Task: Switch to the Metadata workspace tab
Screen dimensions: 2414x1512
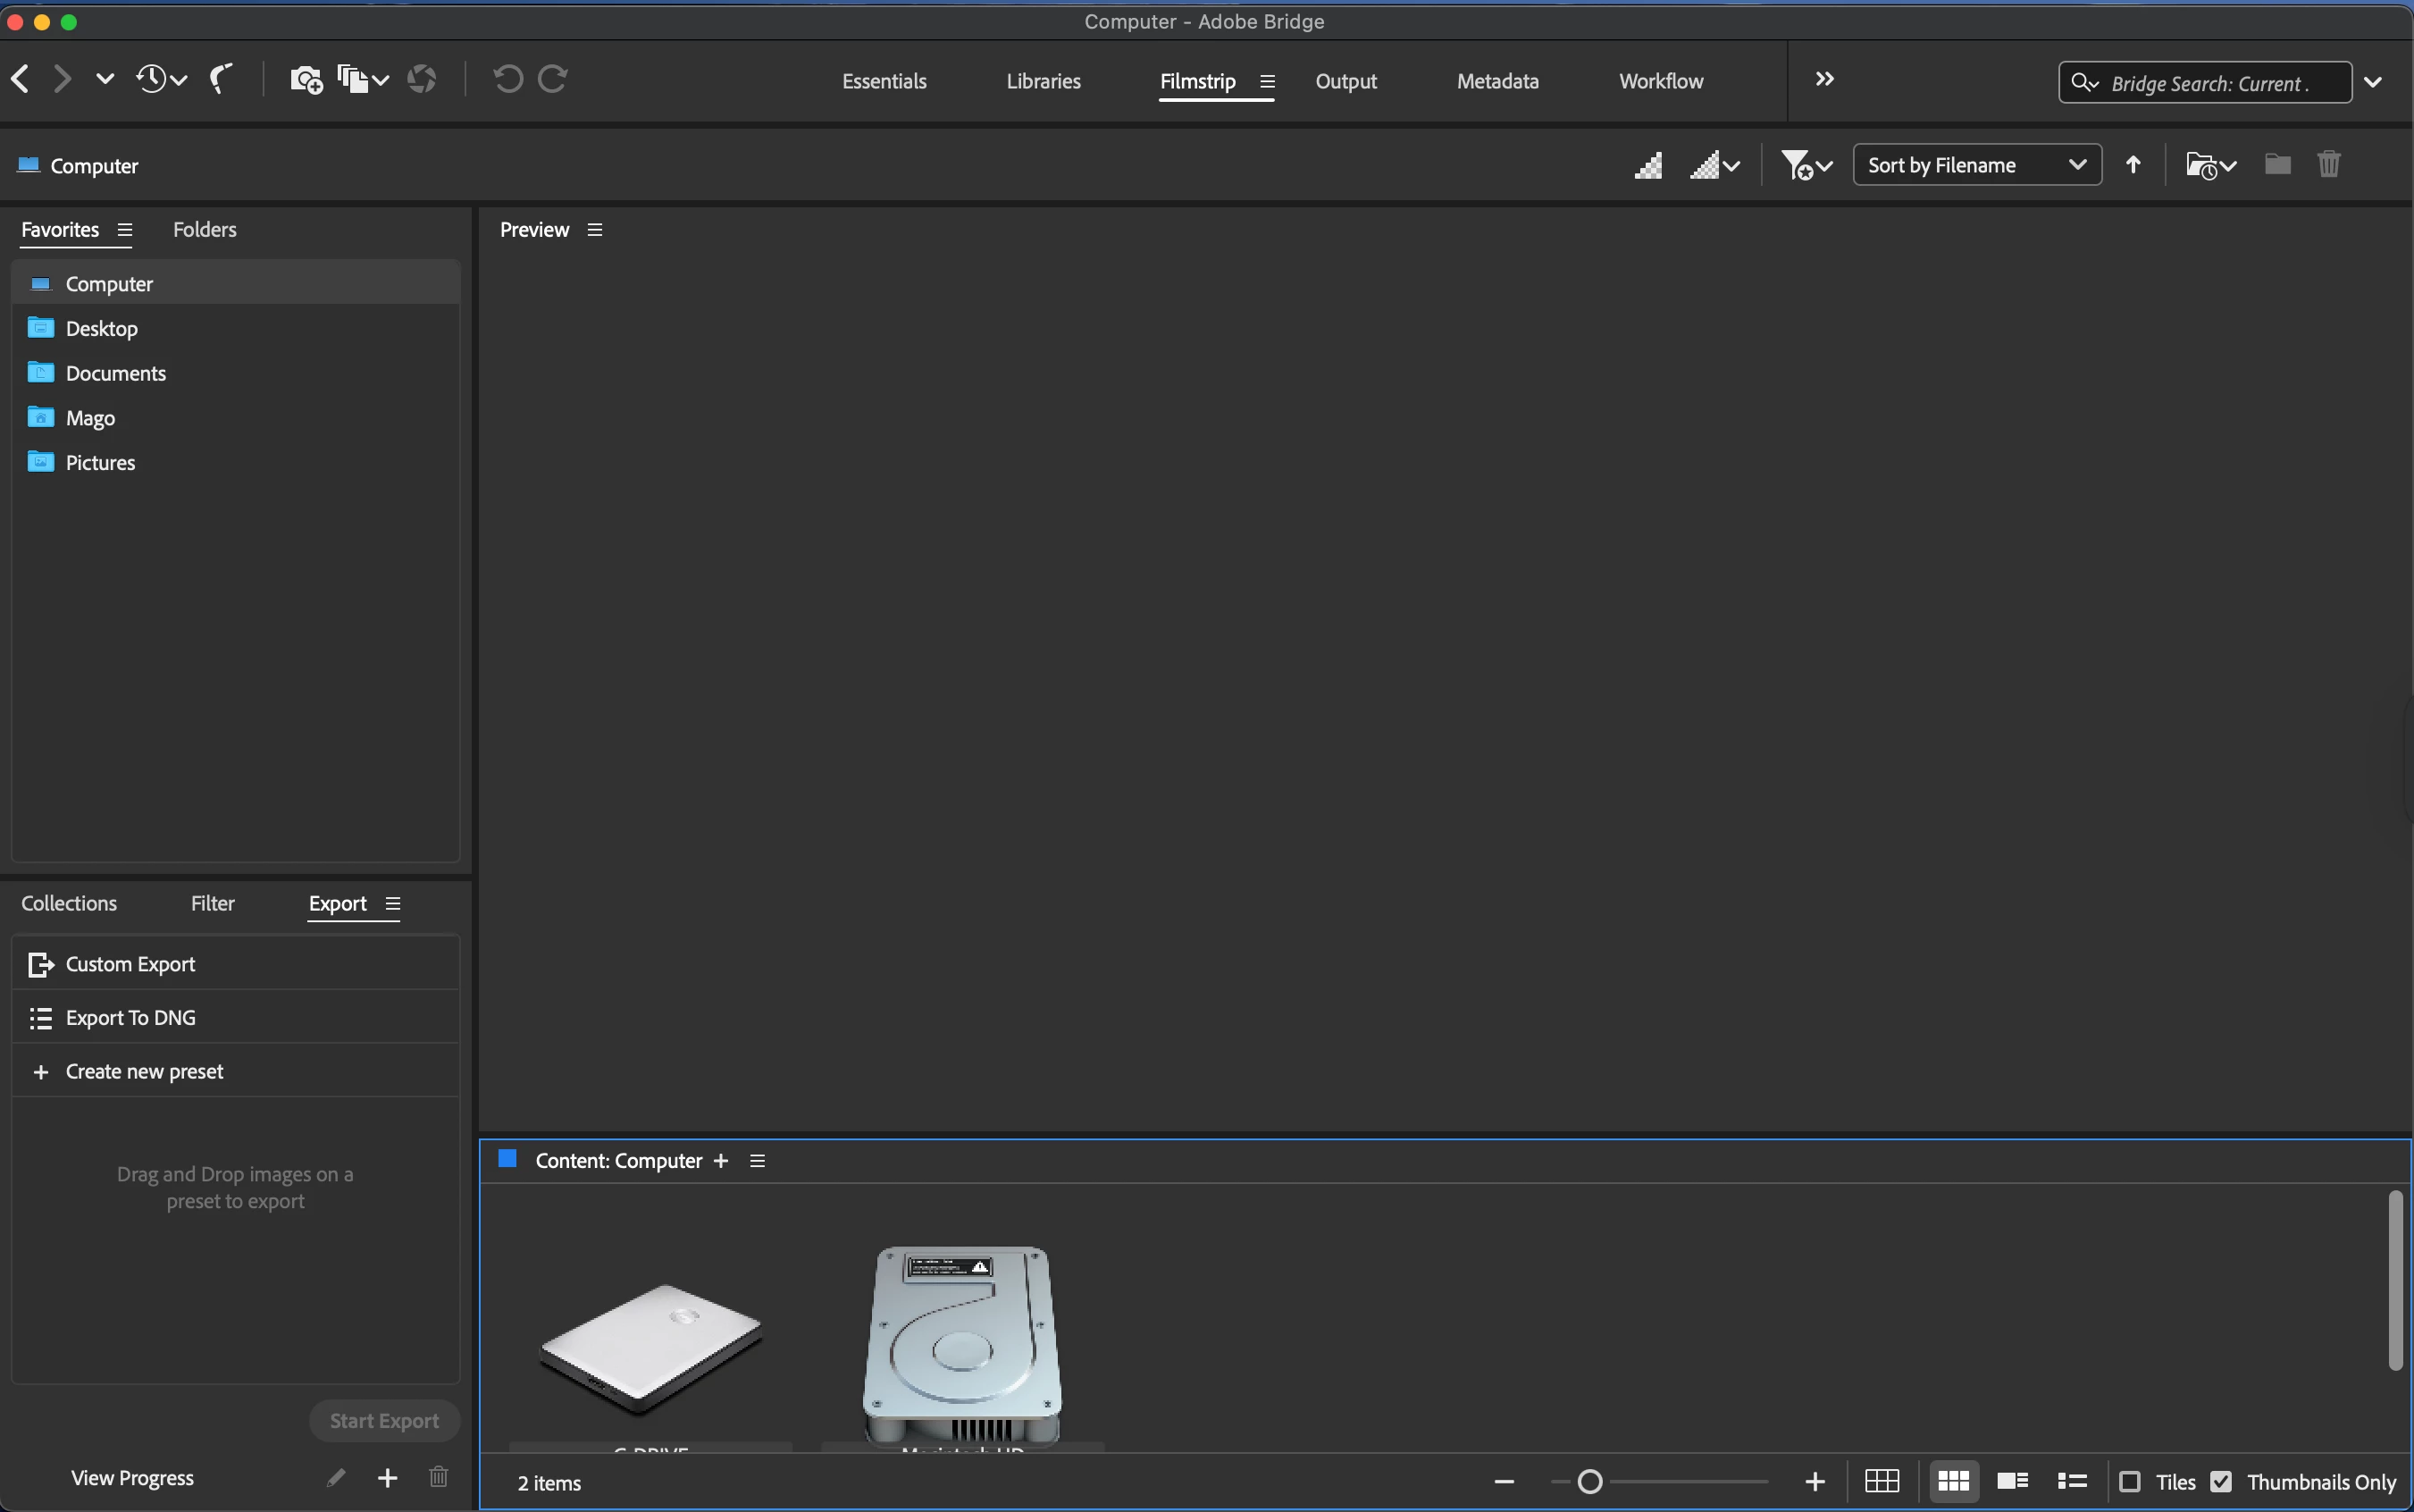Action: (1497, 81)
